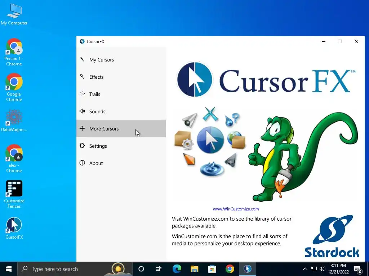Launch Microsoft Edge from the taskbar
This screenshot has width=369, height=276.
[x=177, y=269]
